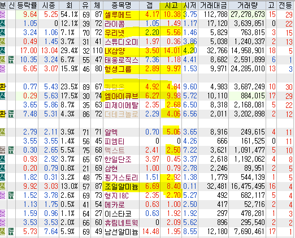The height and width of the screenshot is (238, 295).
Task: Select stock 퀀텀온
Action: point(115,87)
